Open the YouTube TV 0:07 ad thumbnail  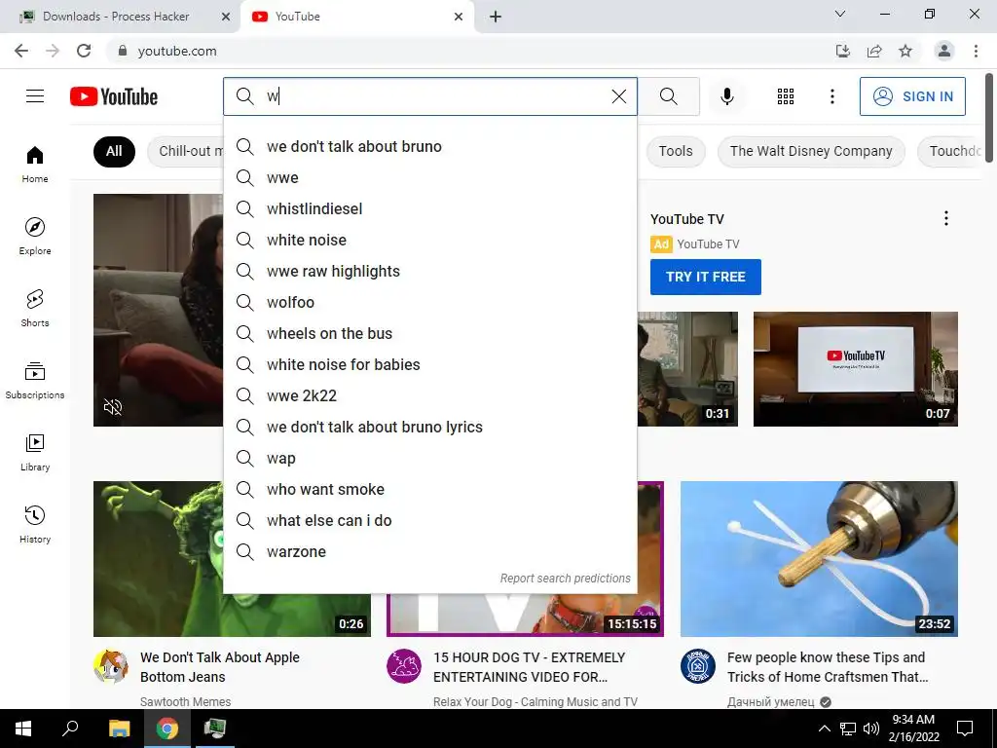tap(855, 369)
